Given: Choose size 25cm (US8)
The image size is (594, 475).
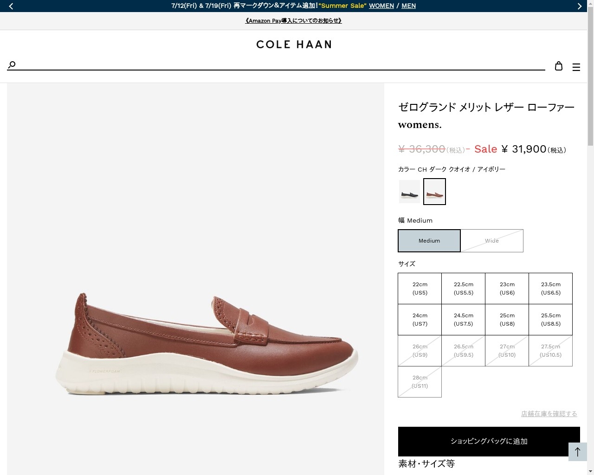Looking at the screenshot, I should [x=507, y=320].
